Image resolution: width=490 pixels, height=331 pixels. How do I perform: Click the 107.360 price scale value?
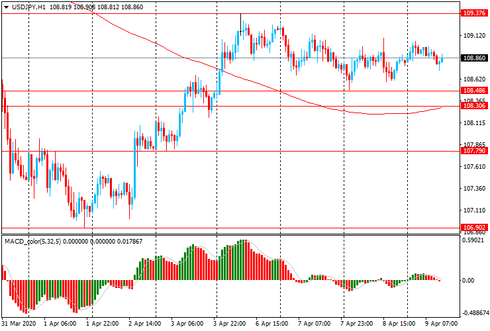(x=474, y=189)
